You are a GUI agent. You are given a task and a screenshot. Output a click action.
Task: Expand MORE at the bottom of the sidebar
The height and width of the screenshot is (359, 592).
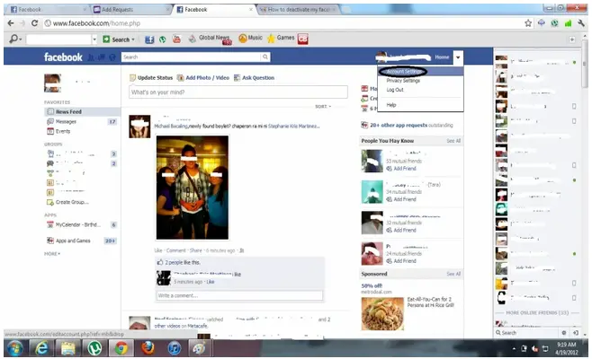click(52, 254)
